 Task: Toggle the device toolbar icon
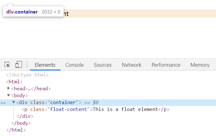19,65
